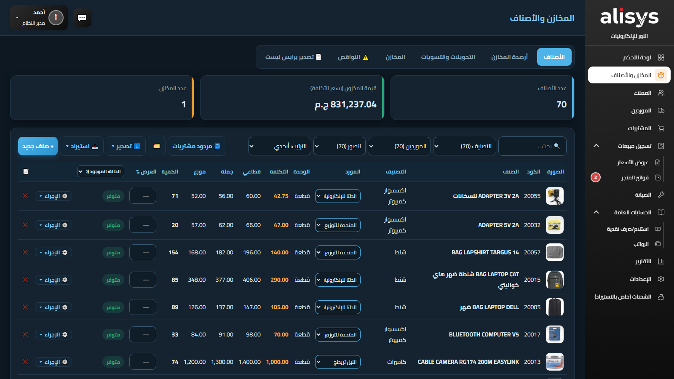Viewport: 674px width, 379px height.
Task: Click the ADAPTER 5V 2A product thumbnail
Action: 555,225
